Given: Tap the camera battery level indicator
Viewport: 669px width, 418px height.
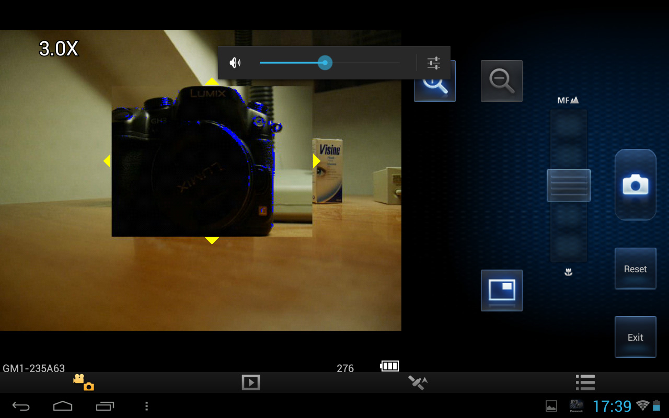Looking at the screenshot, I should (x=389, y=366).
